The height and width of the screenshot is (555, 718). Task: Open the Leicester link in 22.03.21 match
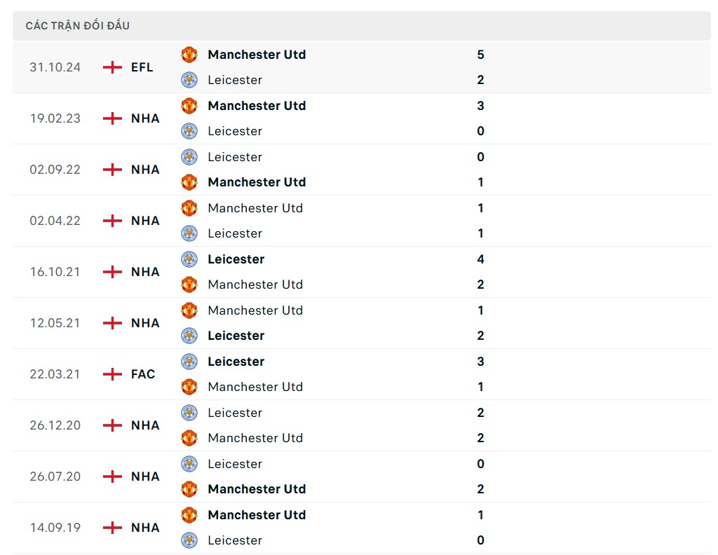pos(236,362)
